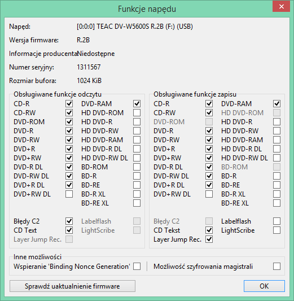This screenshot has height=301, width=294.
Task: Toggle Możliwość szyfrowania magistrali checkbox
Action: [x=277, y=266]
